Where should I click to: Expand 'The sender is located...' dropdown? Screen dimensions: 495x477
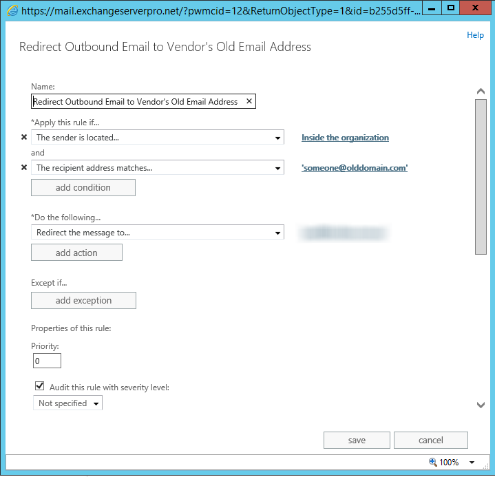[277, 138]
